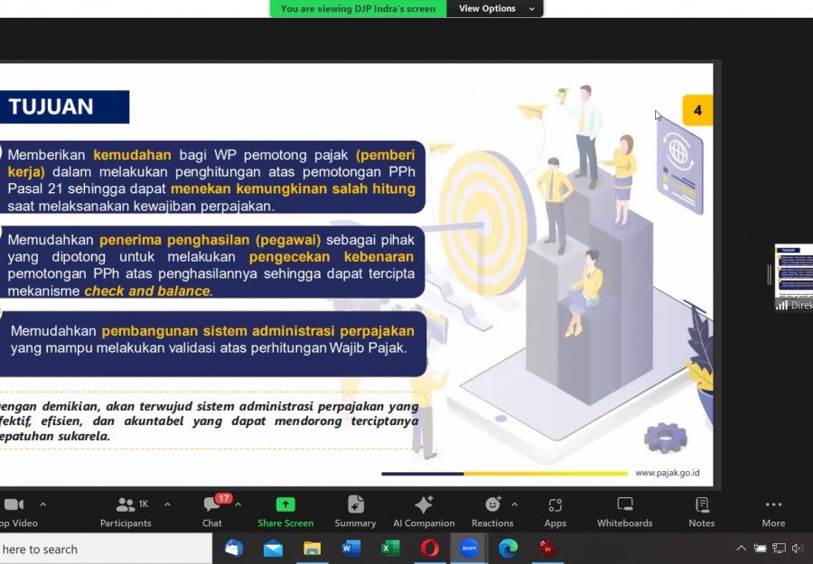Image resolution: width=813 pixels, height=564 pixels.
Task: Open the More menu with three dots
Action: (773, 511)
